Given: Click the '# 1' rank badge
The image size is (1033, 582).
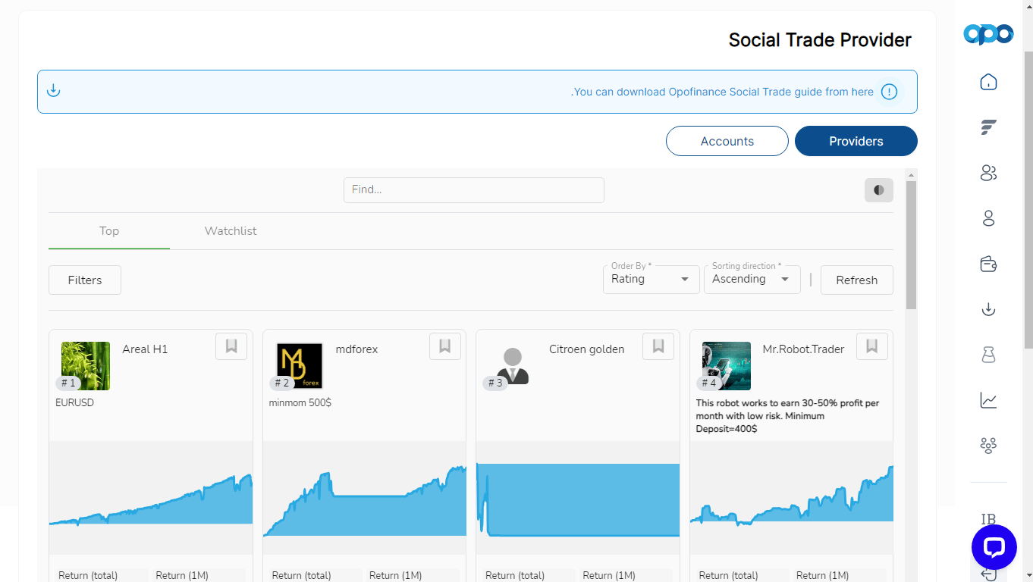Looking at the screenshot, I should pos(68,383).
